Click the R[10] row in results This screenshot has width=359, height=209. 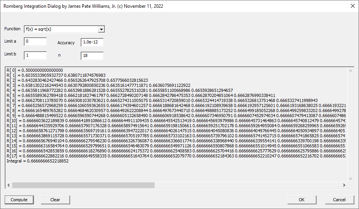117,120
